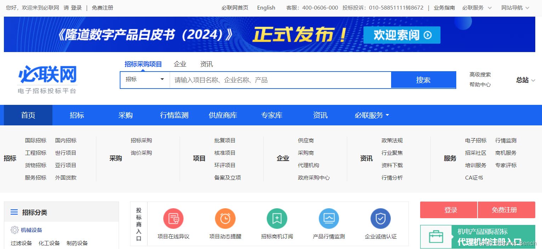Open the 必联服务 dropdown in top bar
This screenshot has width=542, height=249.
(x=477, y=8)
